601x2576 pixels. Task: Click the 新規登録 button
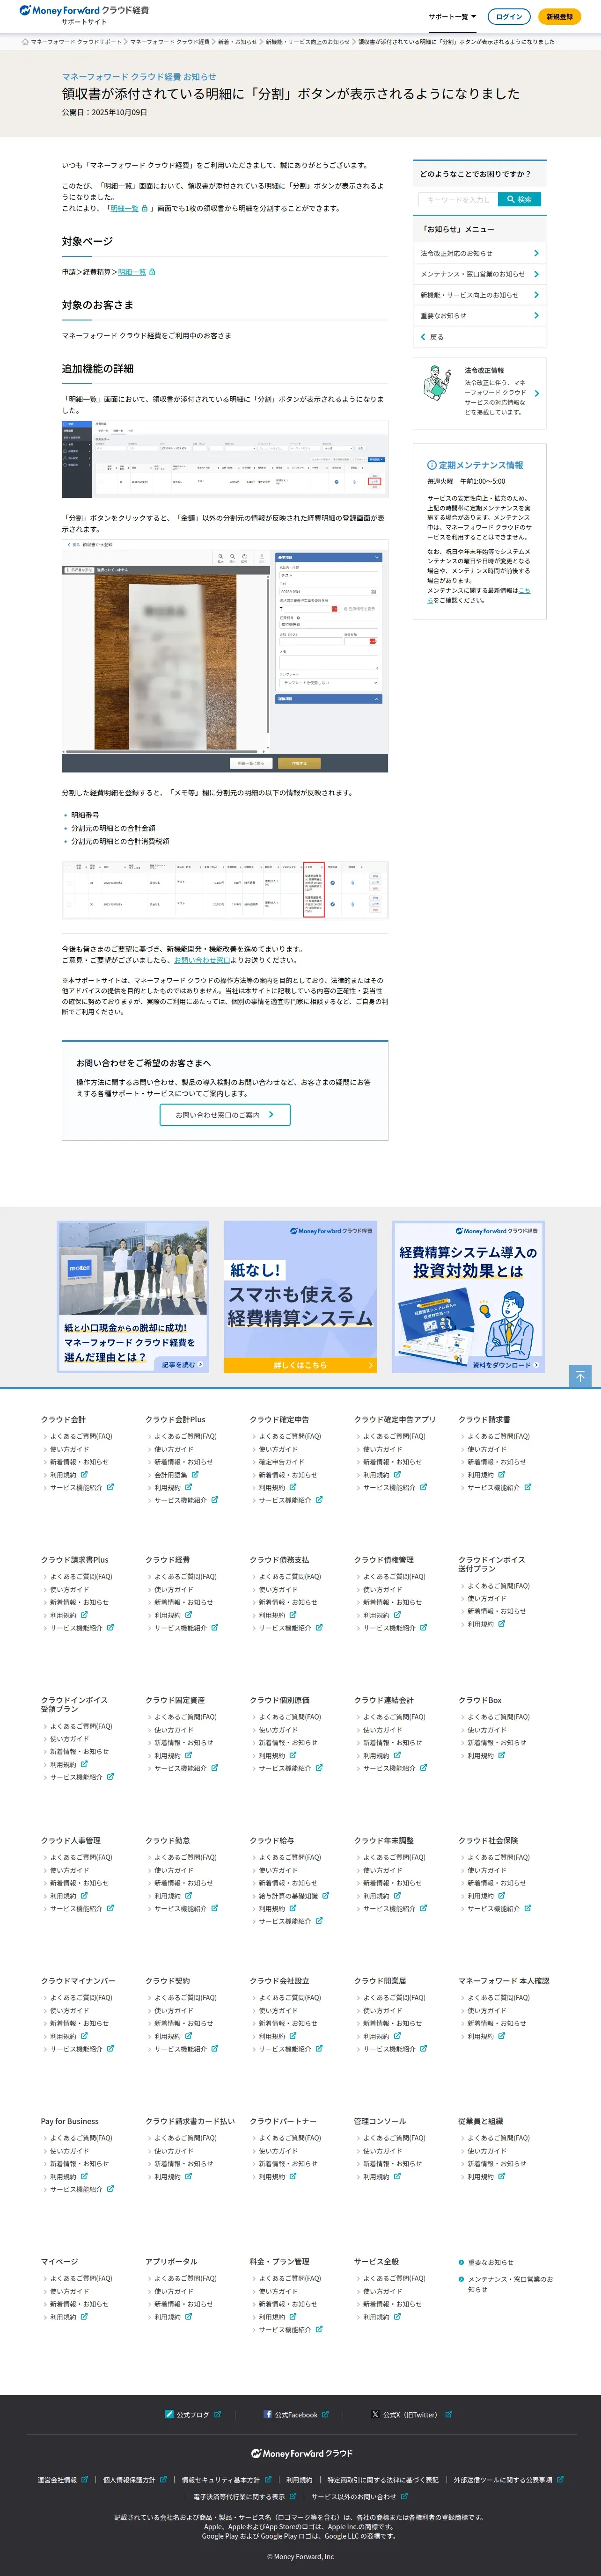pyautogui.click(x=559, y=17)
